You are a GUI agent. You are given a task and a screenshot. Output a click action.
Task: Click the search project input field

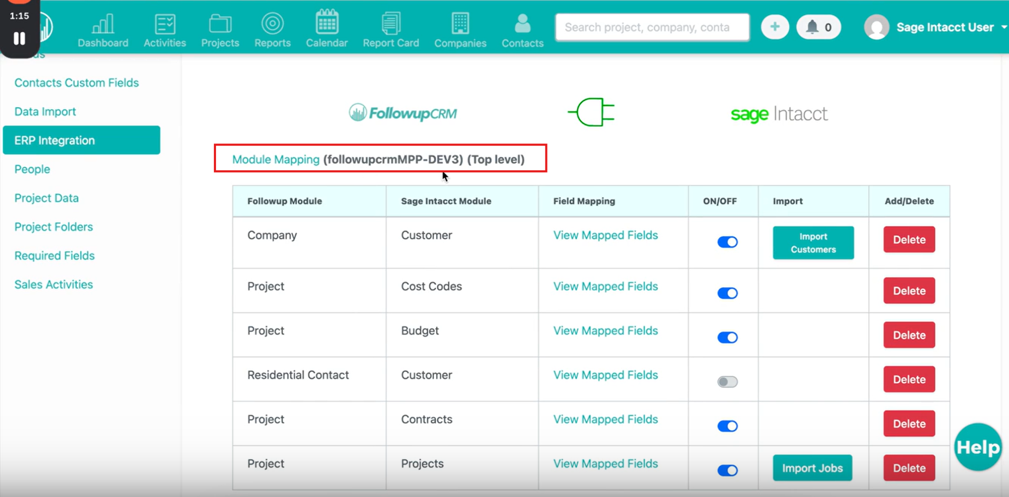coord(652,27)
